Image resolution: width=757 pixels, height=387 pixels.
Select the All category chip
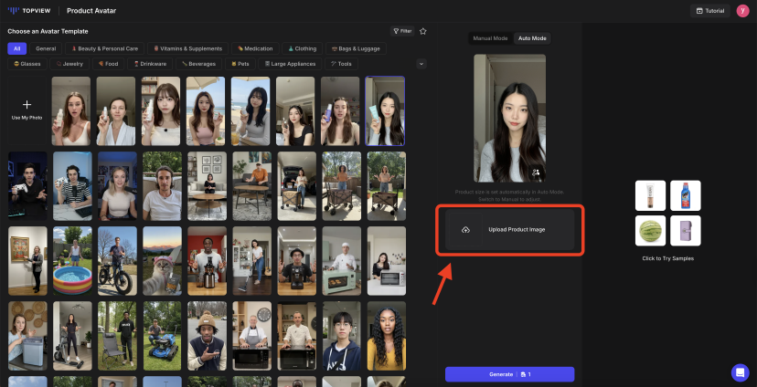point(16,48)
